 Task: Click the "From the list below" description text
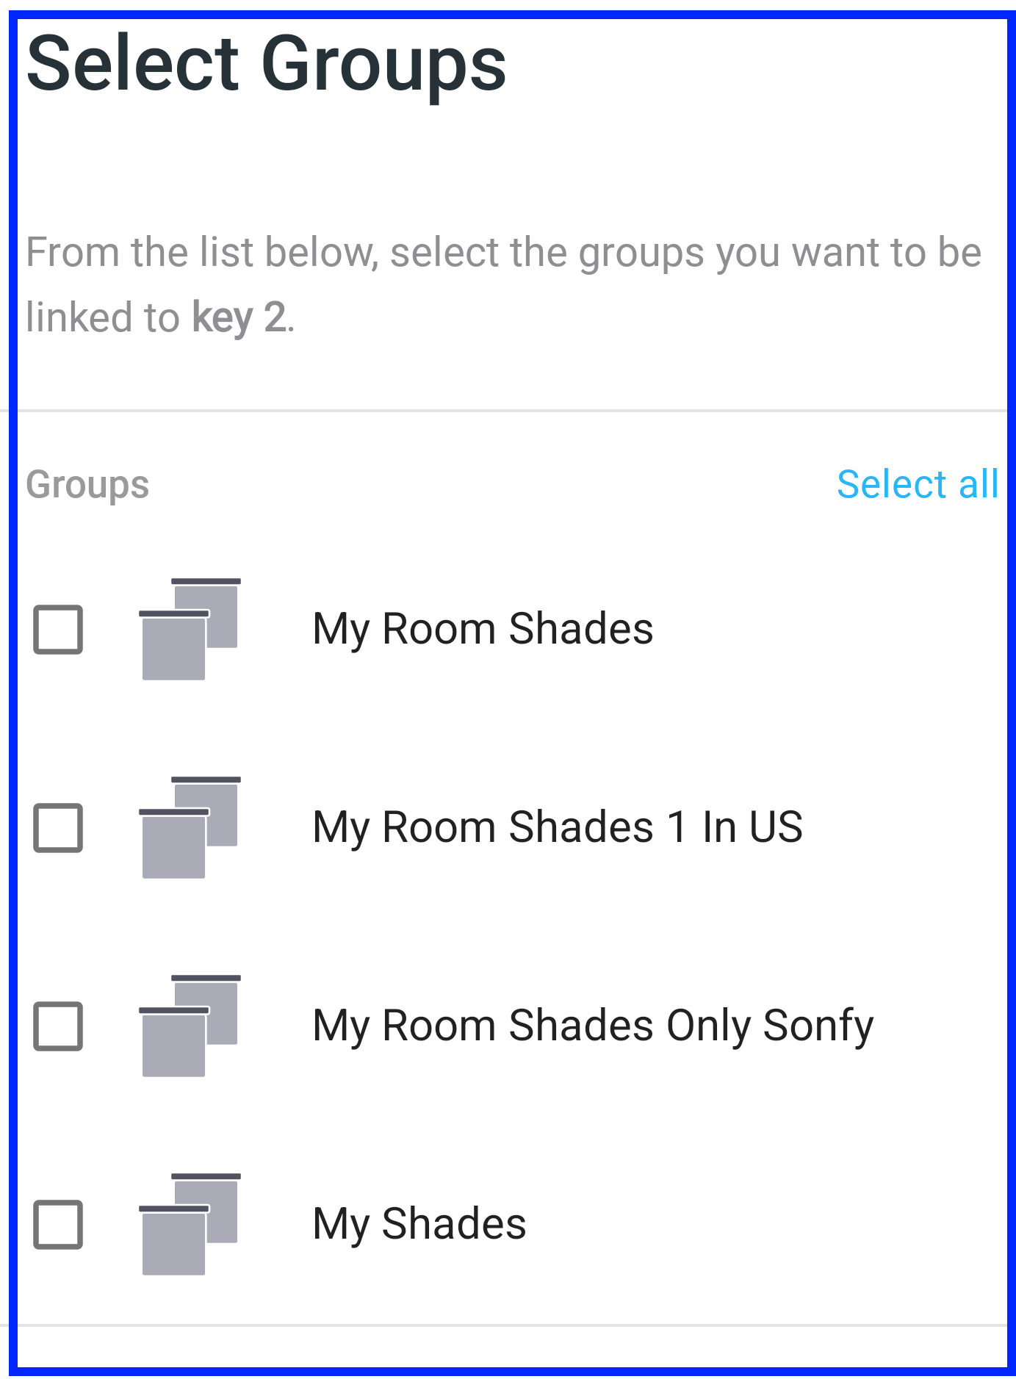click(x=503, y=285)
